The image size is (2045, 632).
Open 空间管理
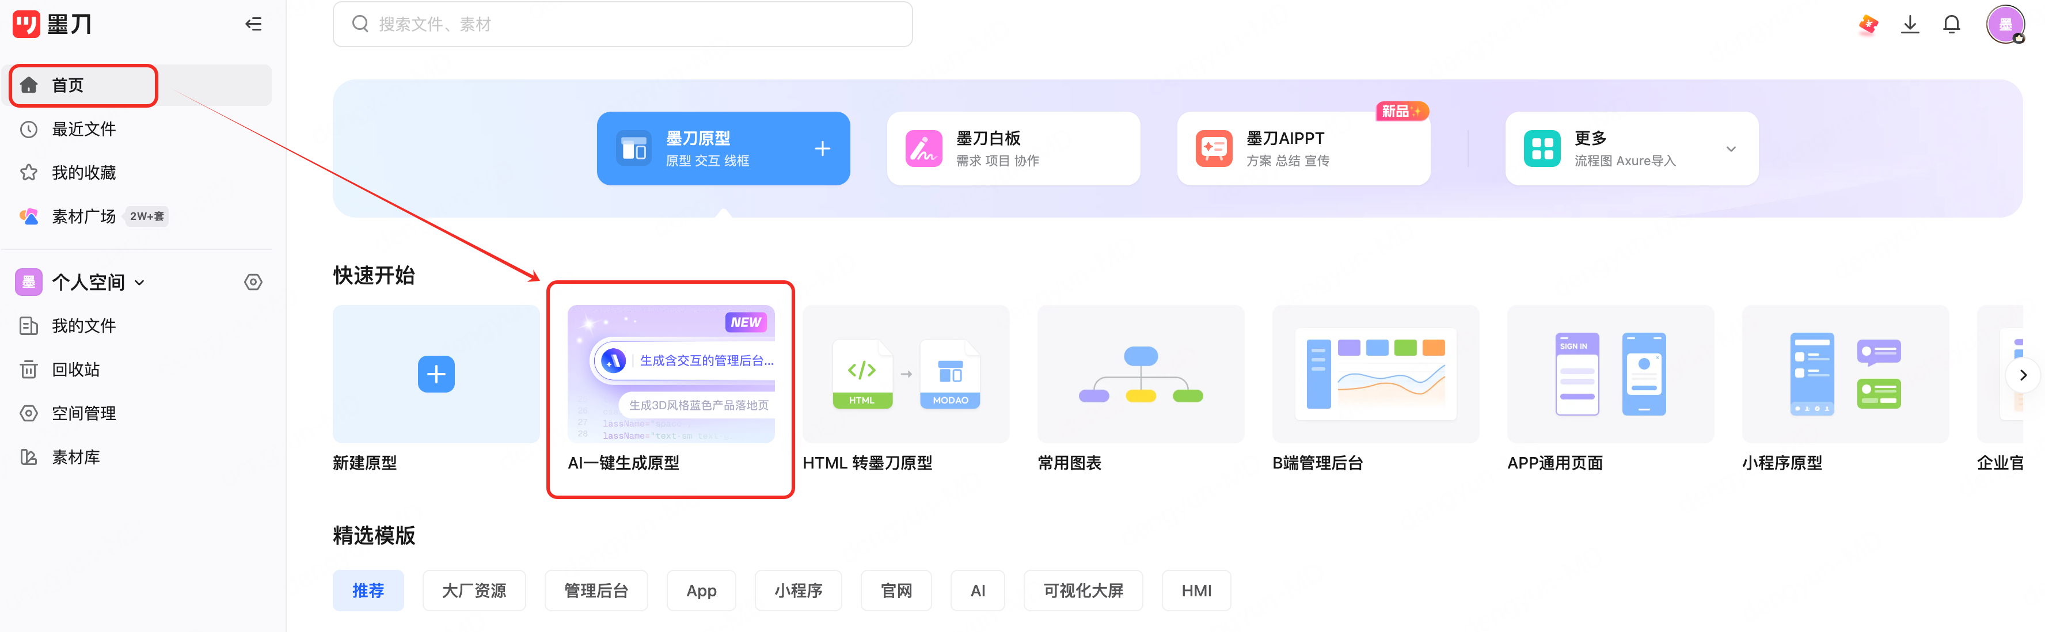[83, 413]
